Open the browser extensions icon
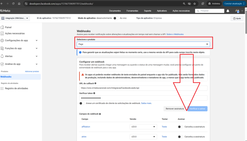 pos(203,4)
